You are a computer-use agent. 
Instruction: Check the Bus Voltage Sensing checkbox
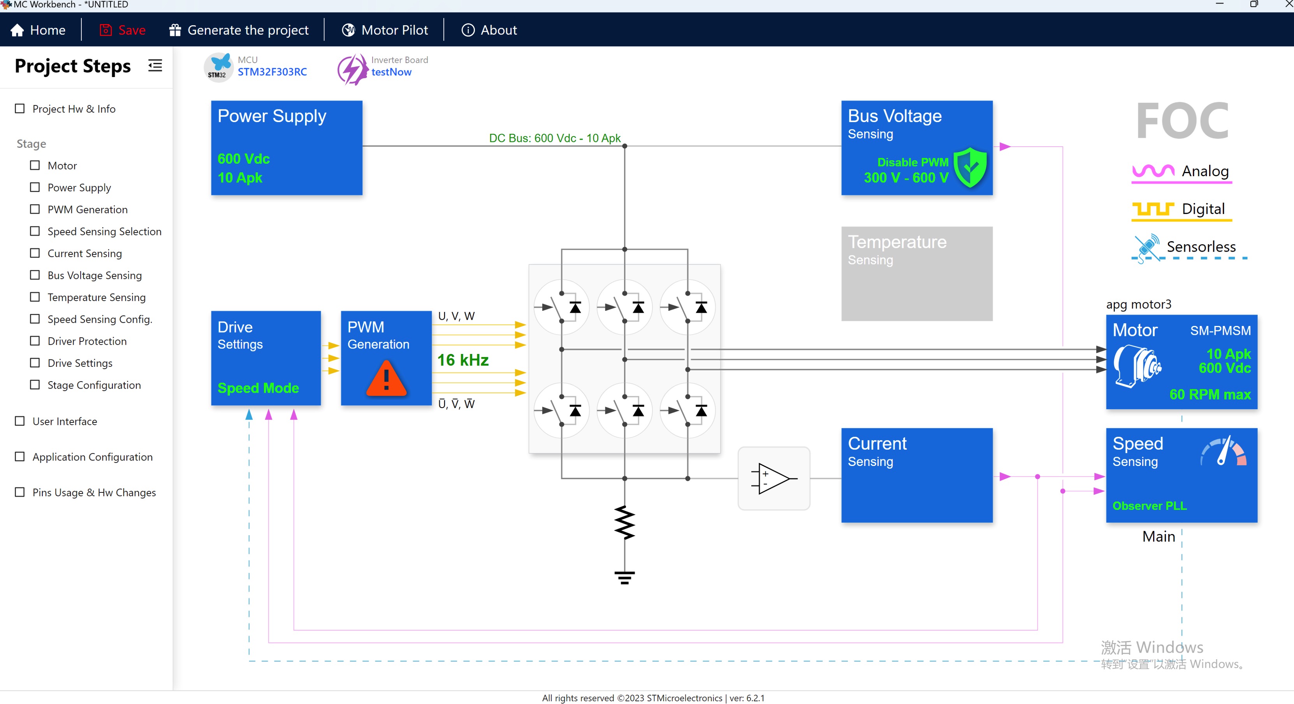coord(34,275)
